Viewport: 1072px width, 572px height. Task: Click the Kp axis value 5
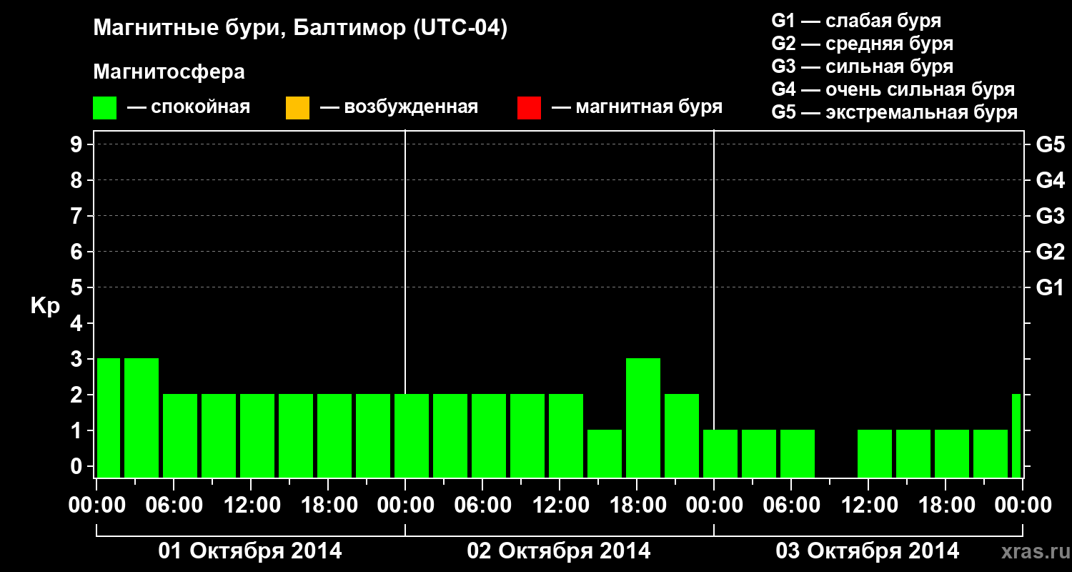tap(78, 287)
